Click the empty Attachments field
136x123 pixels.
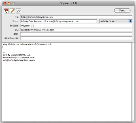[76, 38]
